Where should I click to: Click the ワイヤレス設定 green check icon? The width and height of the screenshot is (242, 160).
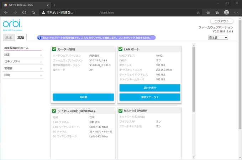click(x=54, y=111)
